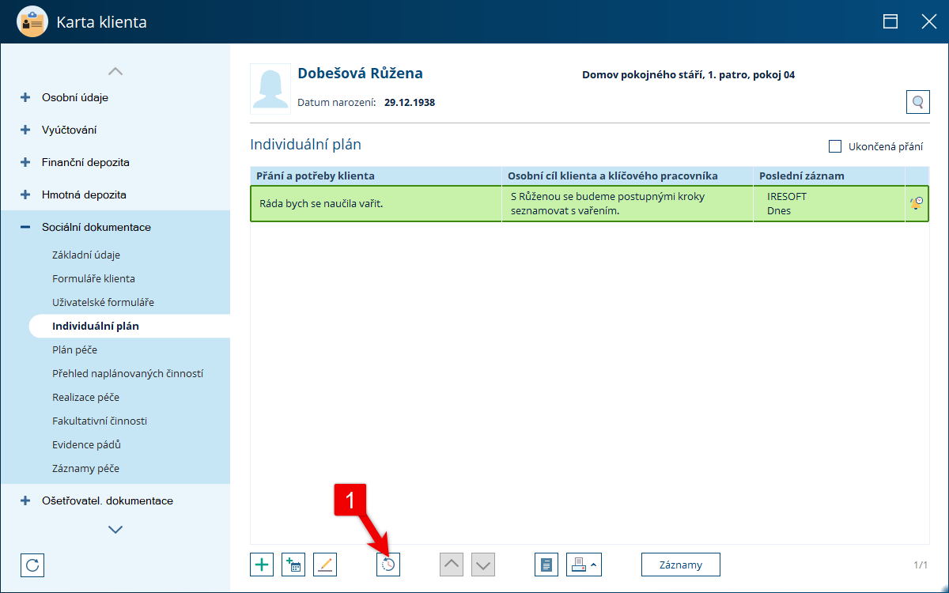The height and width of the screenshot is (593, 949).
Task: Add a new wish with the plus button
Action: (262, 565)
